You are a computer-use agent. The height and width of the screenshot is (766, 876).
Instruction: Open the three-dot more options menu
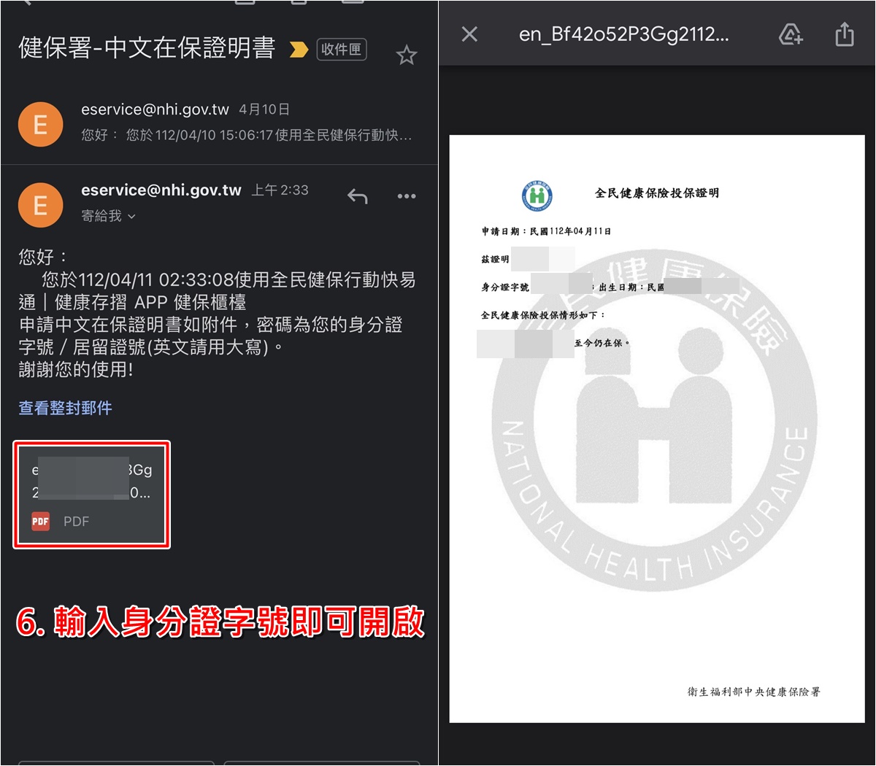(x=407, y=196)
